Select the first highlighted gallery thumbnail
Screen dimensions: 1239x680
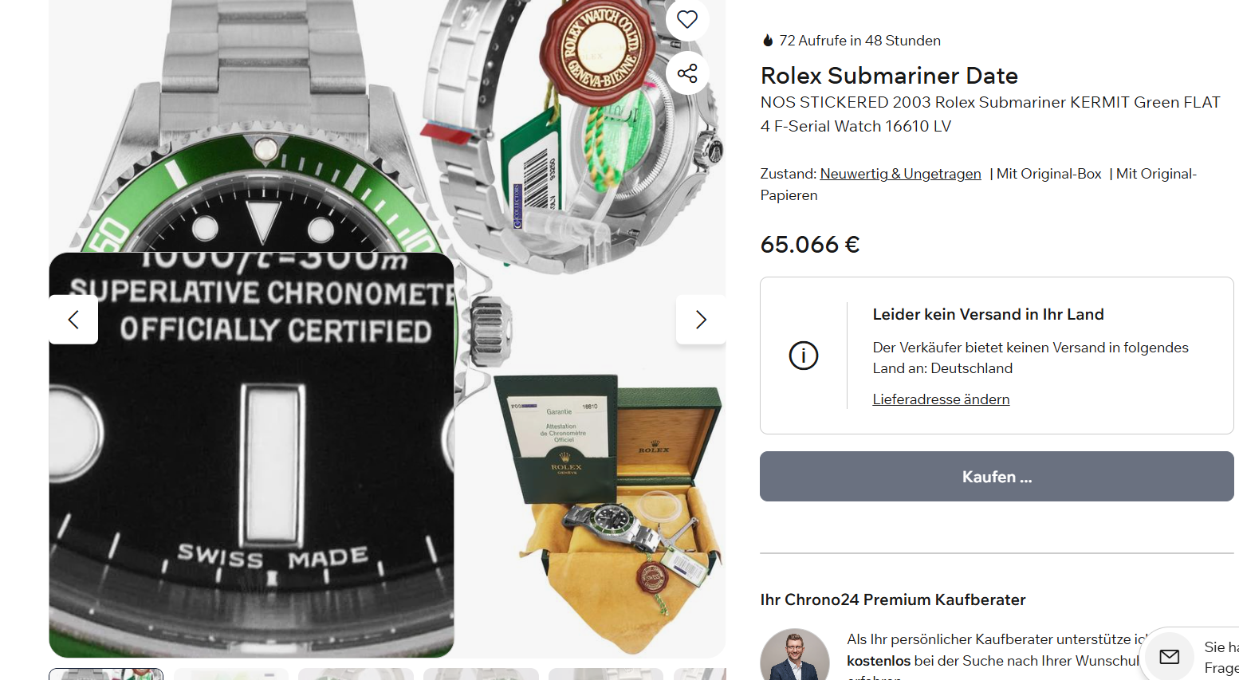point(106,674)
